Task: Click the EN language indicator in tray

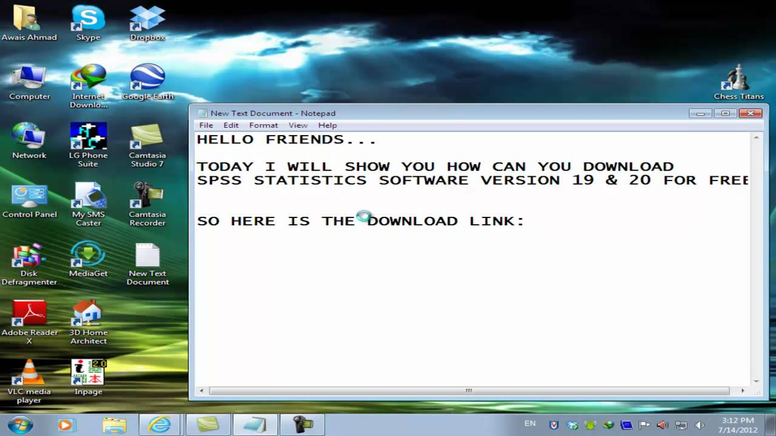Action: tap(530, 424)
